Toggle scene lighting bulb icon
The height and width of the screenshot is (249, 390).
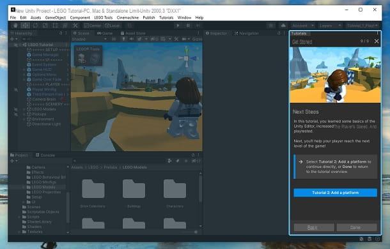point(123,39)
